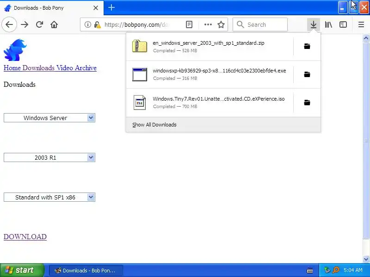Open the Firefox home page button

click(54, 24)
